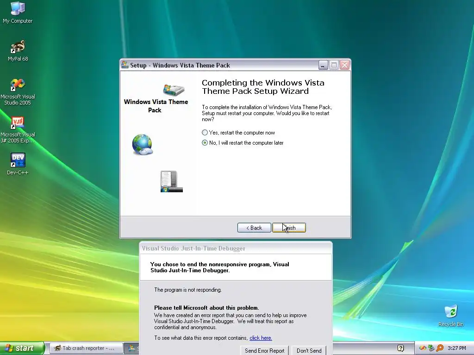Screen dimensions: 474x355
Task: Select the Recycle Bin icon
Action: point(451,316)
